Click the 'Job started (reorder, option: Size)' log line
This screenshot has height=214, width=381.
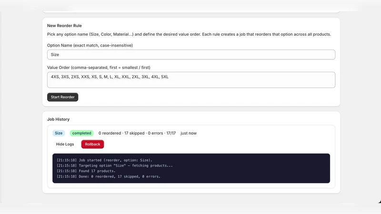pos(104,160)
